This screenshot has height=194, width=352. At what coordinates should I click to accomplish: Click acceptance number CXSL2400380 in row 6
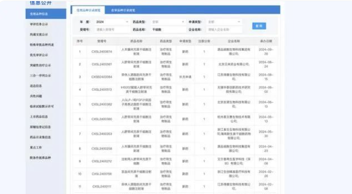[102, 119]
